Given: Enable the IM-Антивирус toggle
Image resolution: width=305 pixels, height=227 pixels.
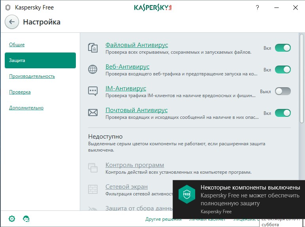Looking at the screenshot, I should [x=282, y=91].
